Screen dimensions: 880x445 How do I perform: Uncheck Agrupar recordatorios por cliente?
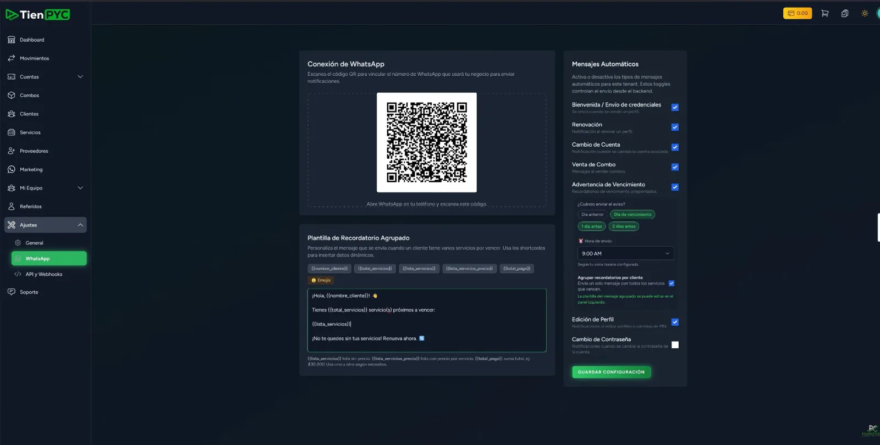671,283
